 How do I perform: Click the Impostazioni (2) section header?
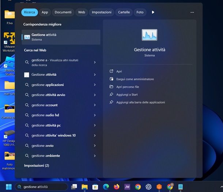37,166
